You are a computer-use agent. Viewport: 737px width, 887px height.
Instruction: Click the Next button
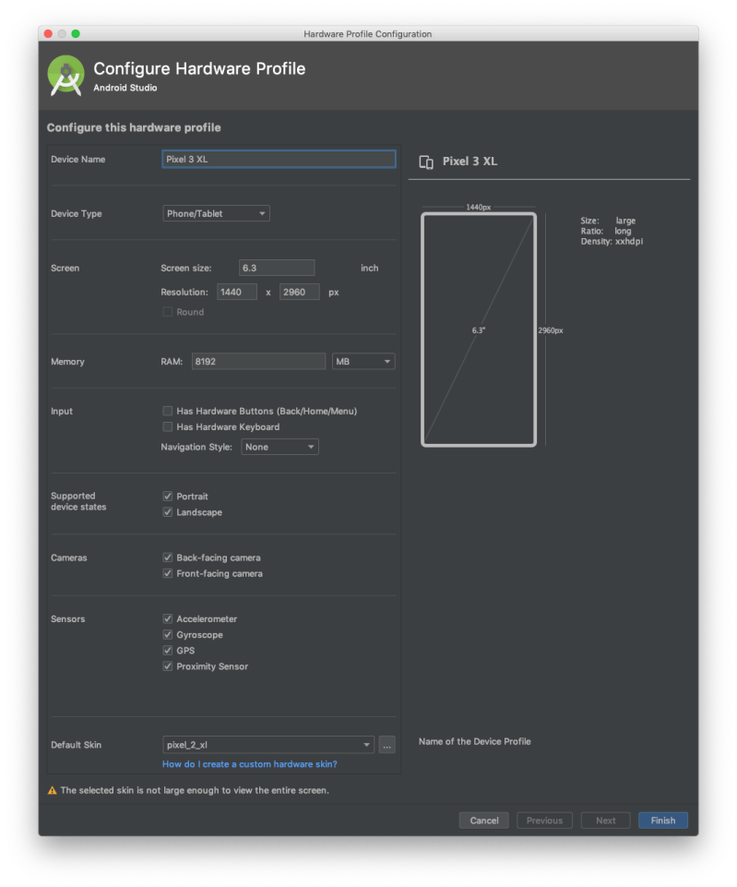coord(605,821)
